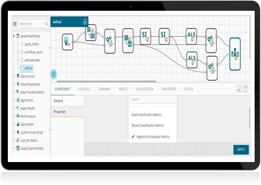Open the VISUALIZATION tab

(x=144, y=89)
